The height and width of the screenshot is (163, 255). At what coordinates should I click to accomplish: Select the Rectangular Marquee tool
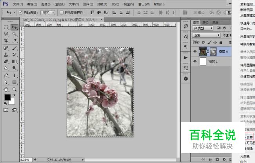[x=6, y=27]
